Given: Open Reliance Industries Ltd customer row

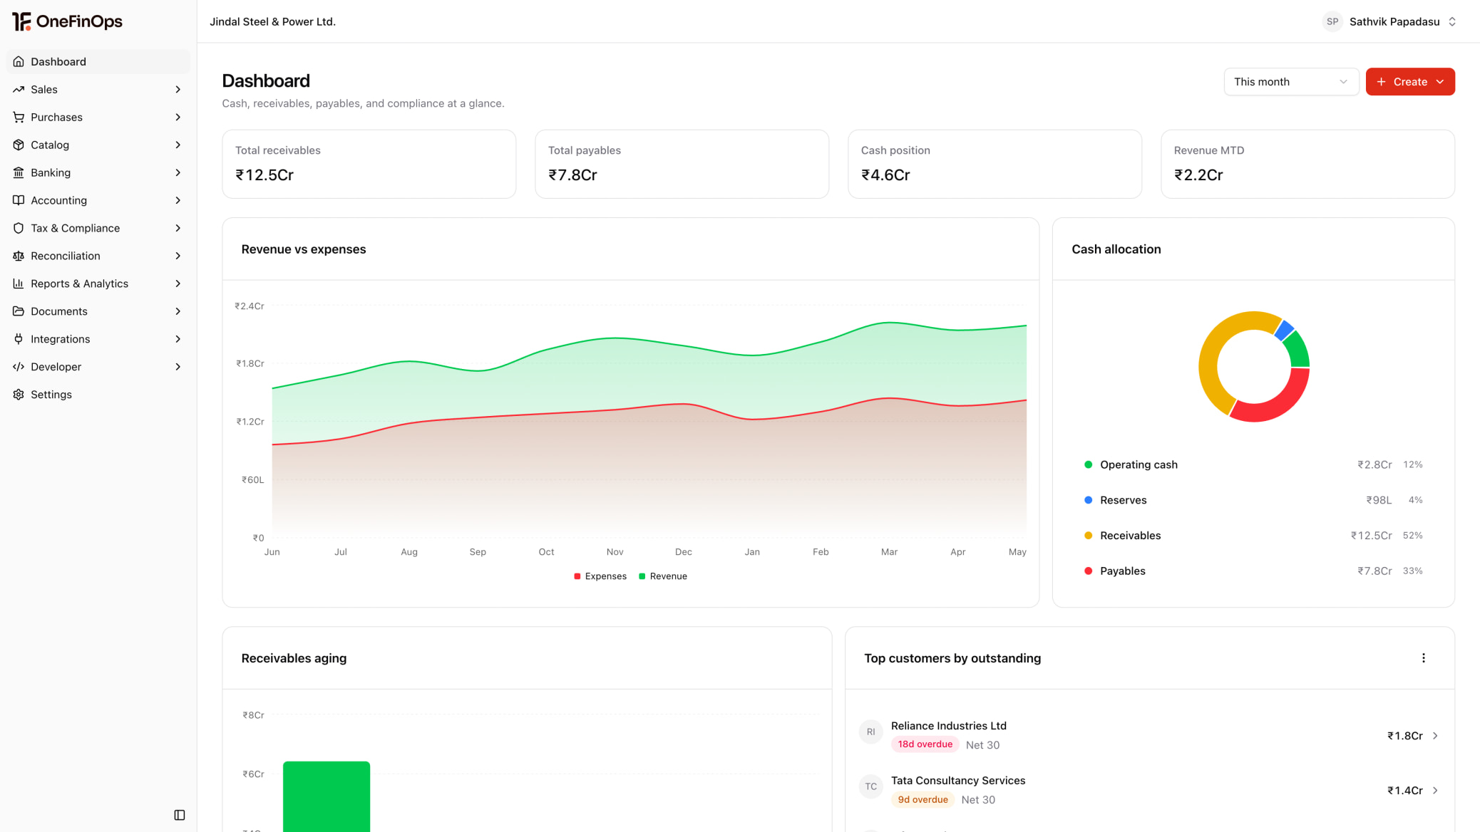Looking at the screenshot, I should (x=1149, y=735).
